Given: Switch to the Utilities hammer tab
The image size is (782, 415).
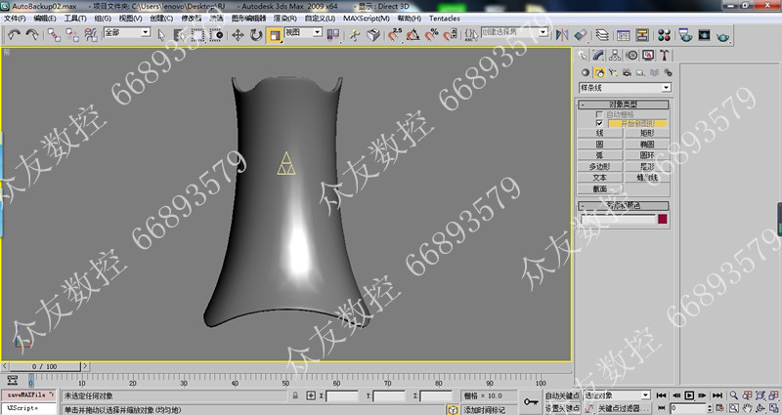Looking at the screenshot, I should click(665, 55).
